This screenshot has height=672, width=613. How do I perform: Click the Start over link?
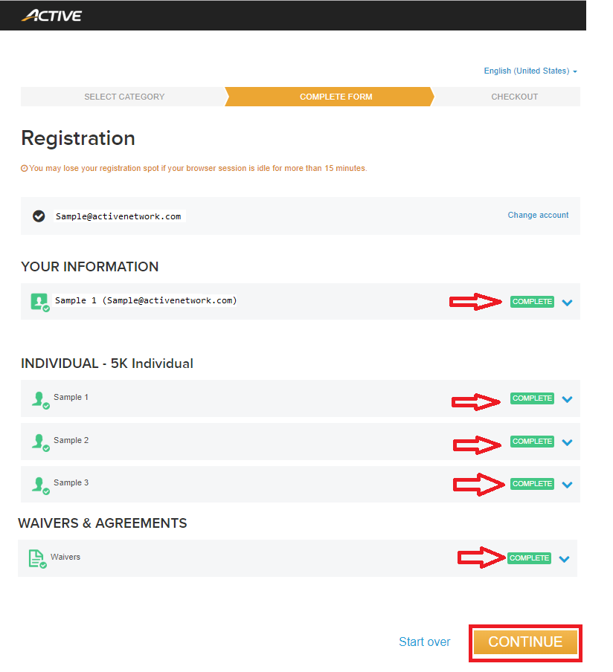(424, 642)
